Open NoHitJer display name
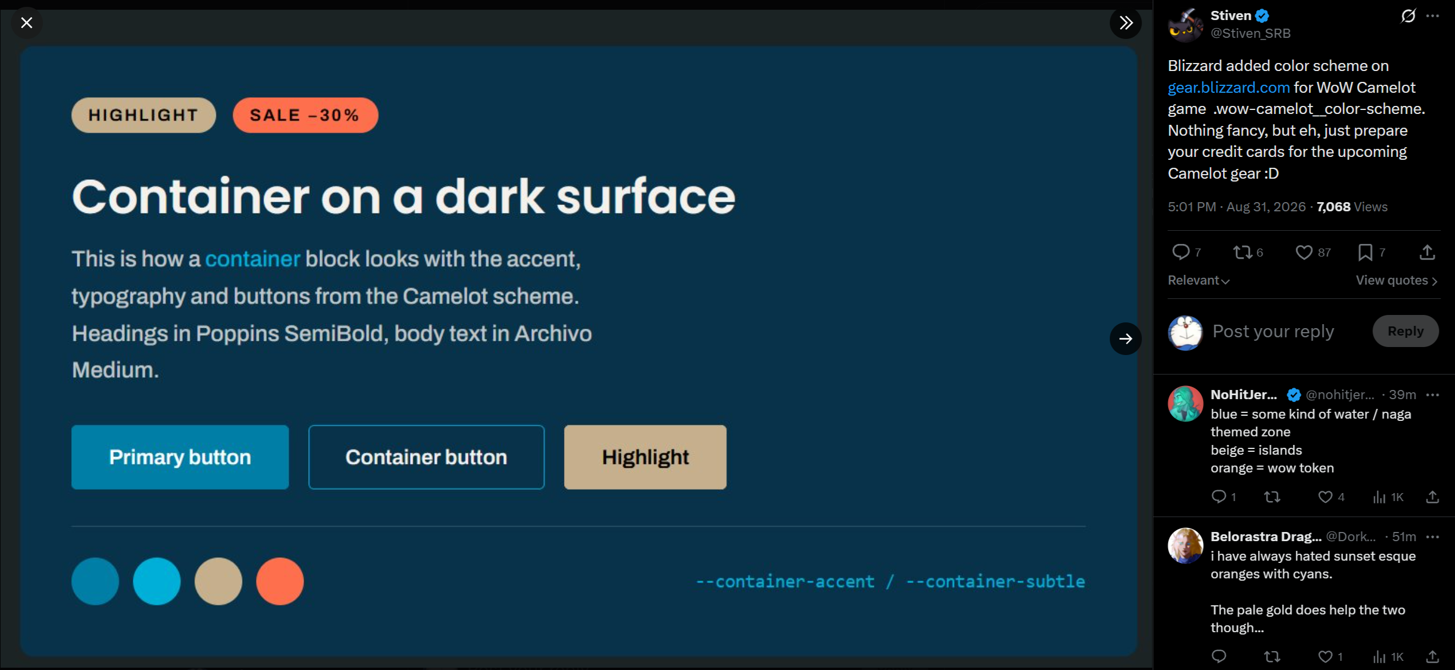This screenshot has height=670, width=1455. point(1244,395)
